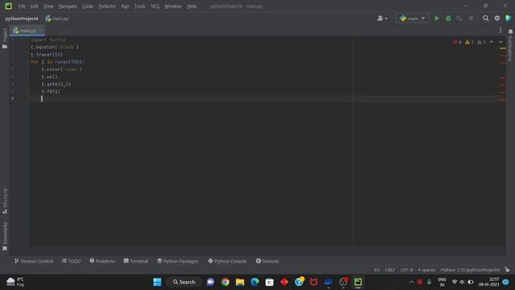Click the taskbar Search box
The height and width of the screenshot is (290, 515).
click(184, 282)
